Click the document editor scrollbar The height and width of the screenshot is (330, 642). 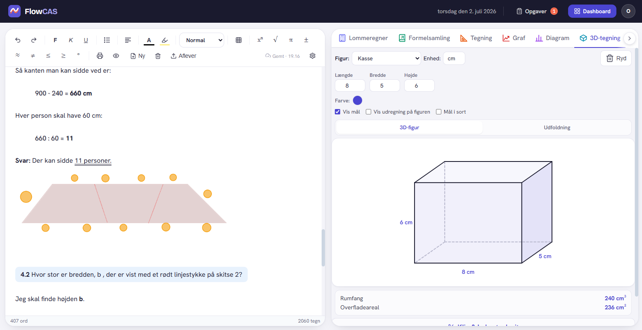coord(323,247)
